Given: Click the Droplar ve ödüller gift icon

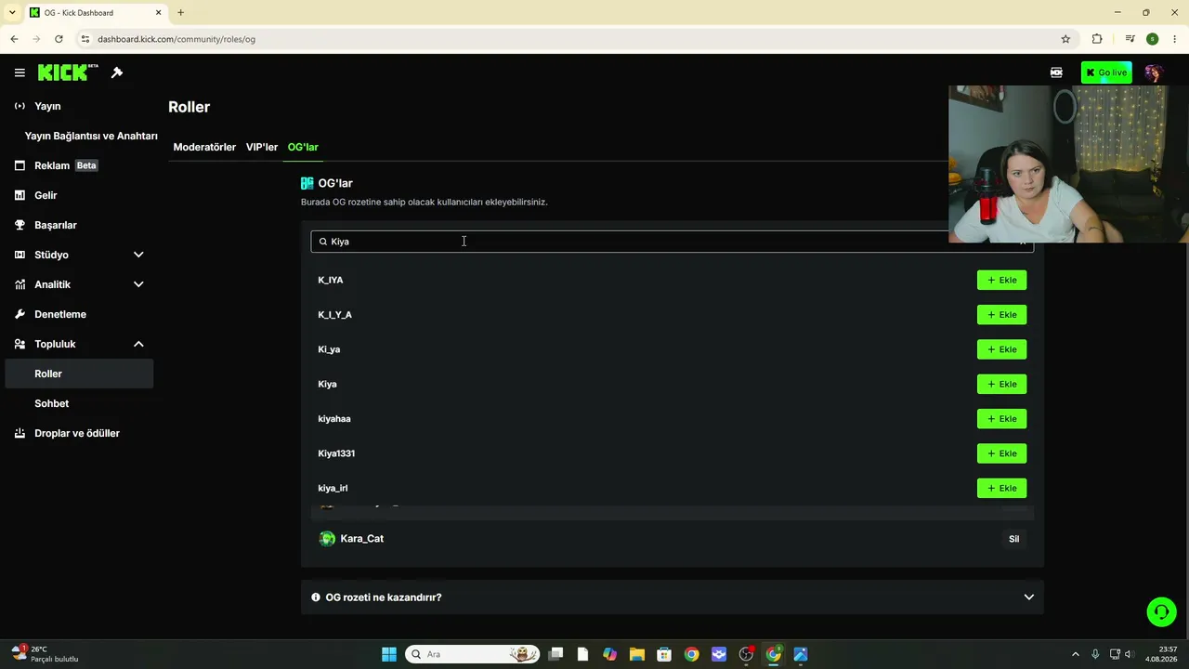Looking at the screenshot, I should tap(20, 433).
